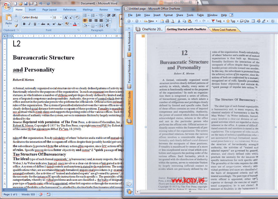
Task: Click the Cut scissors icon in OneNote toolbar
Action: [179, 21]
